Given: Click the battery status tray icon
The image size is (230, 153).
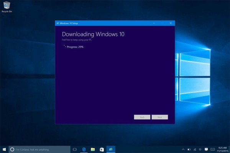Looking at the screenshot, I should pyautogui.click(x=189, y=149).
